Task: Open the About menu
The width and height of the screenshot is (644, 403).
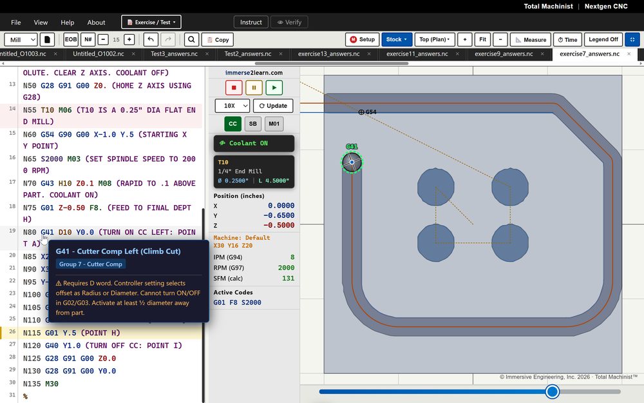Action: (96, 22)
